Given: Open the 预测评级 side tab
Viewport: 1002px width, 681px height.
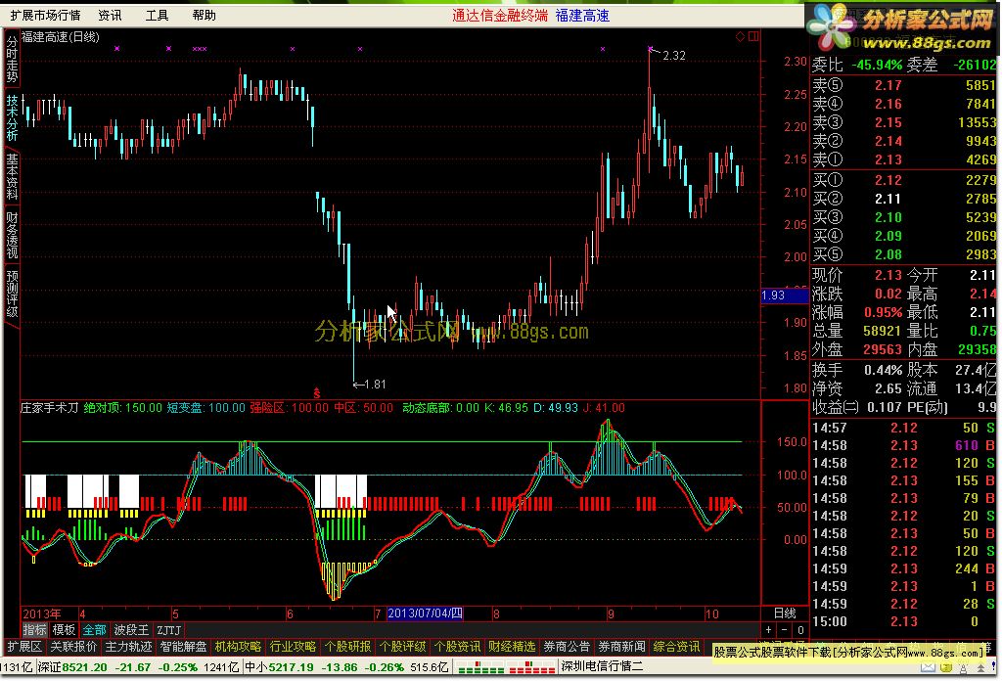Looking at the screenshot, I should 12,294.
